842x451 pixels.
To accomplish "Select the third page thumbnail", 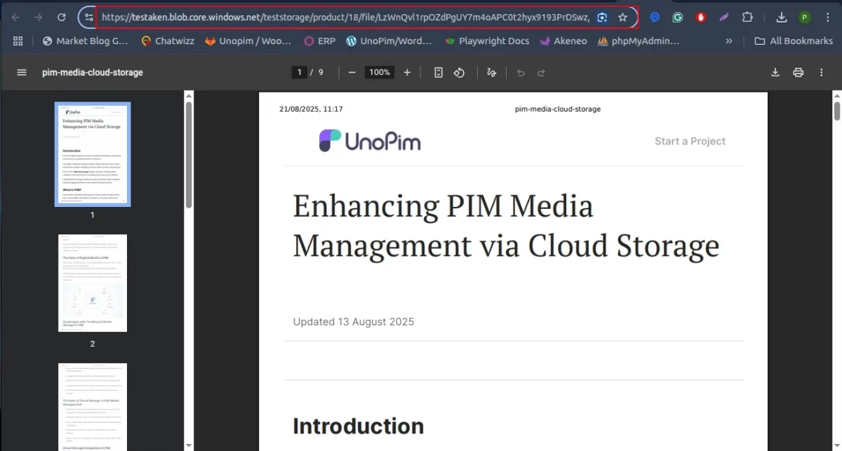I will 93,407.
